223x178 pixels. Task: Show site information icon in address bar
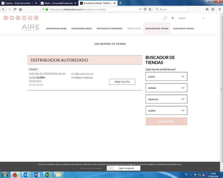(x=43, y=9)
